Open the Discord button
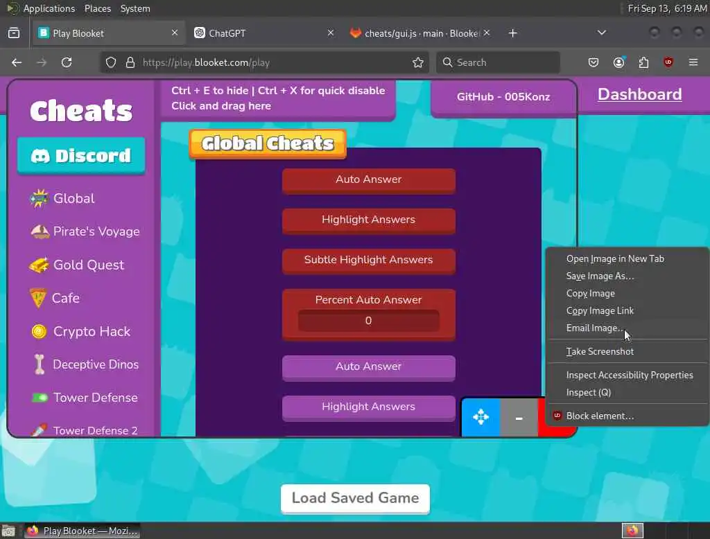Screen dimensions: 710x539 tap(81, 155)
